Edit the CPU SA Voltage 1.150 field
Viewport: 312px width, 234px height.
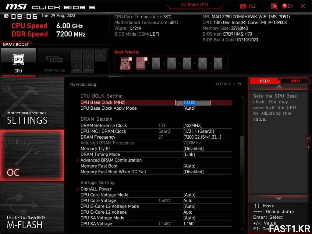(188, 224)
